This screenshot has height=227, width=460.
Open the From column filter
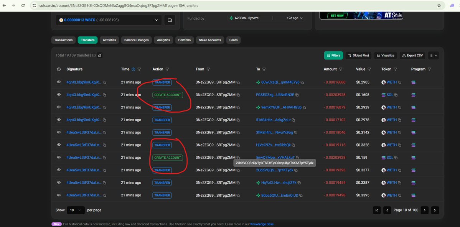(208, 69)
